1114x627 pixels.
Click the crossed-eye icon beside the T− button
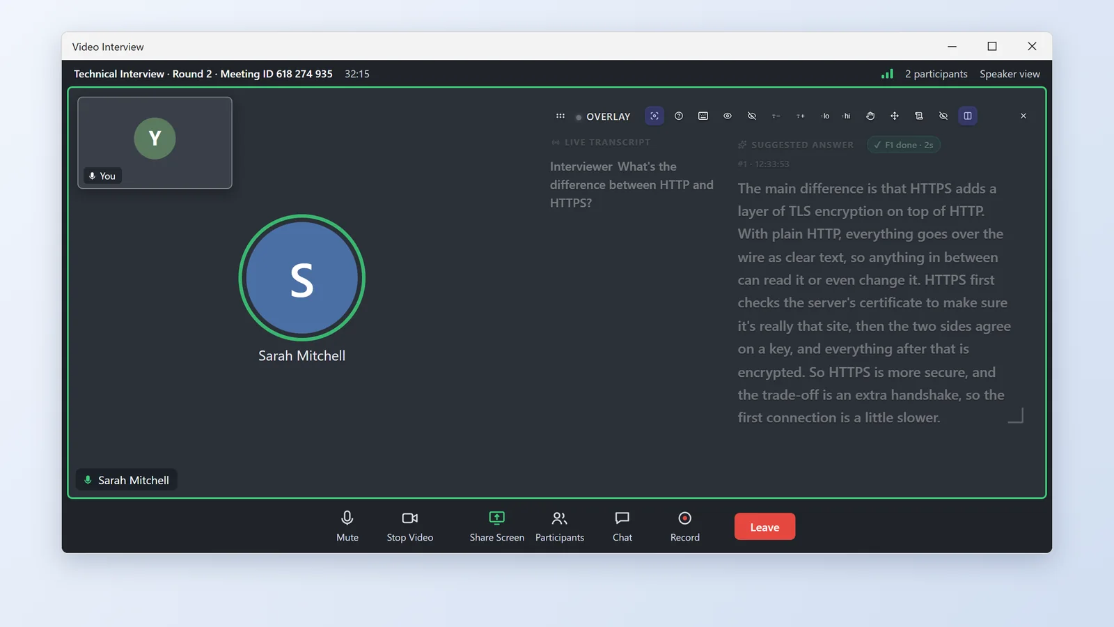pos(752,116)
